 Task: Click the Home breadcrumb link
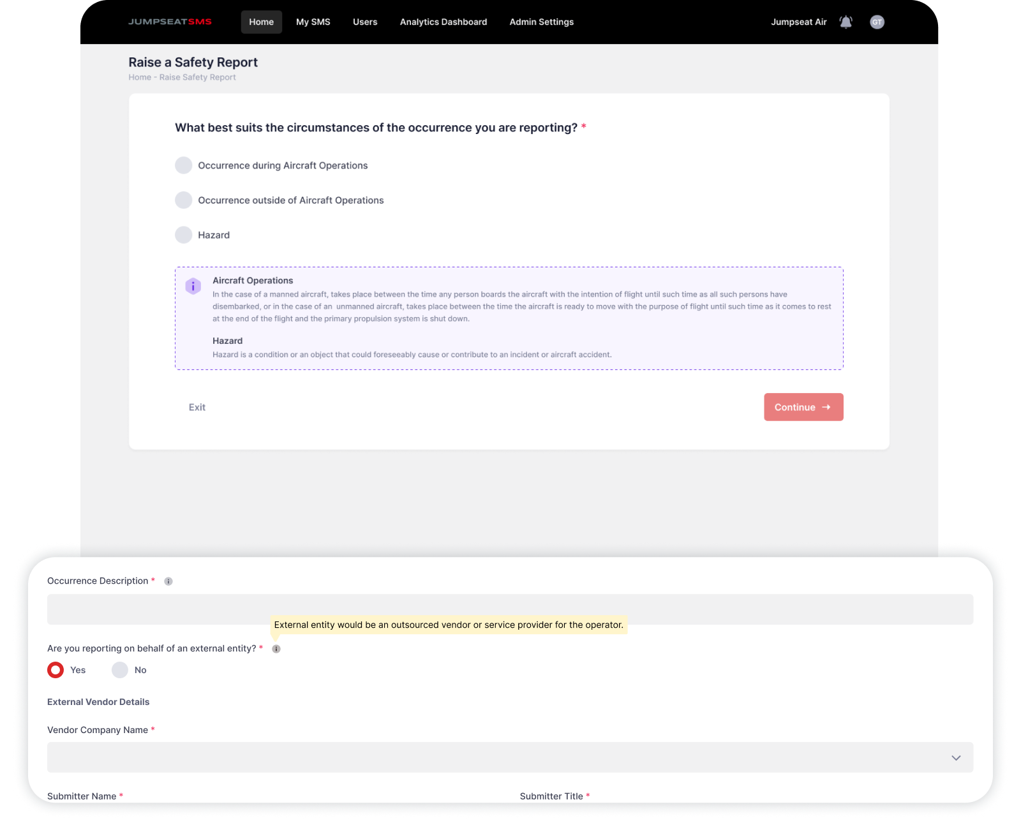click(140, 77)
